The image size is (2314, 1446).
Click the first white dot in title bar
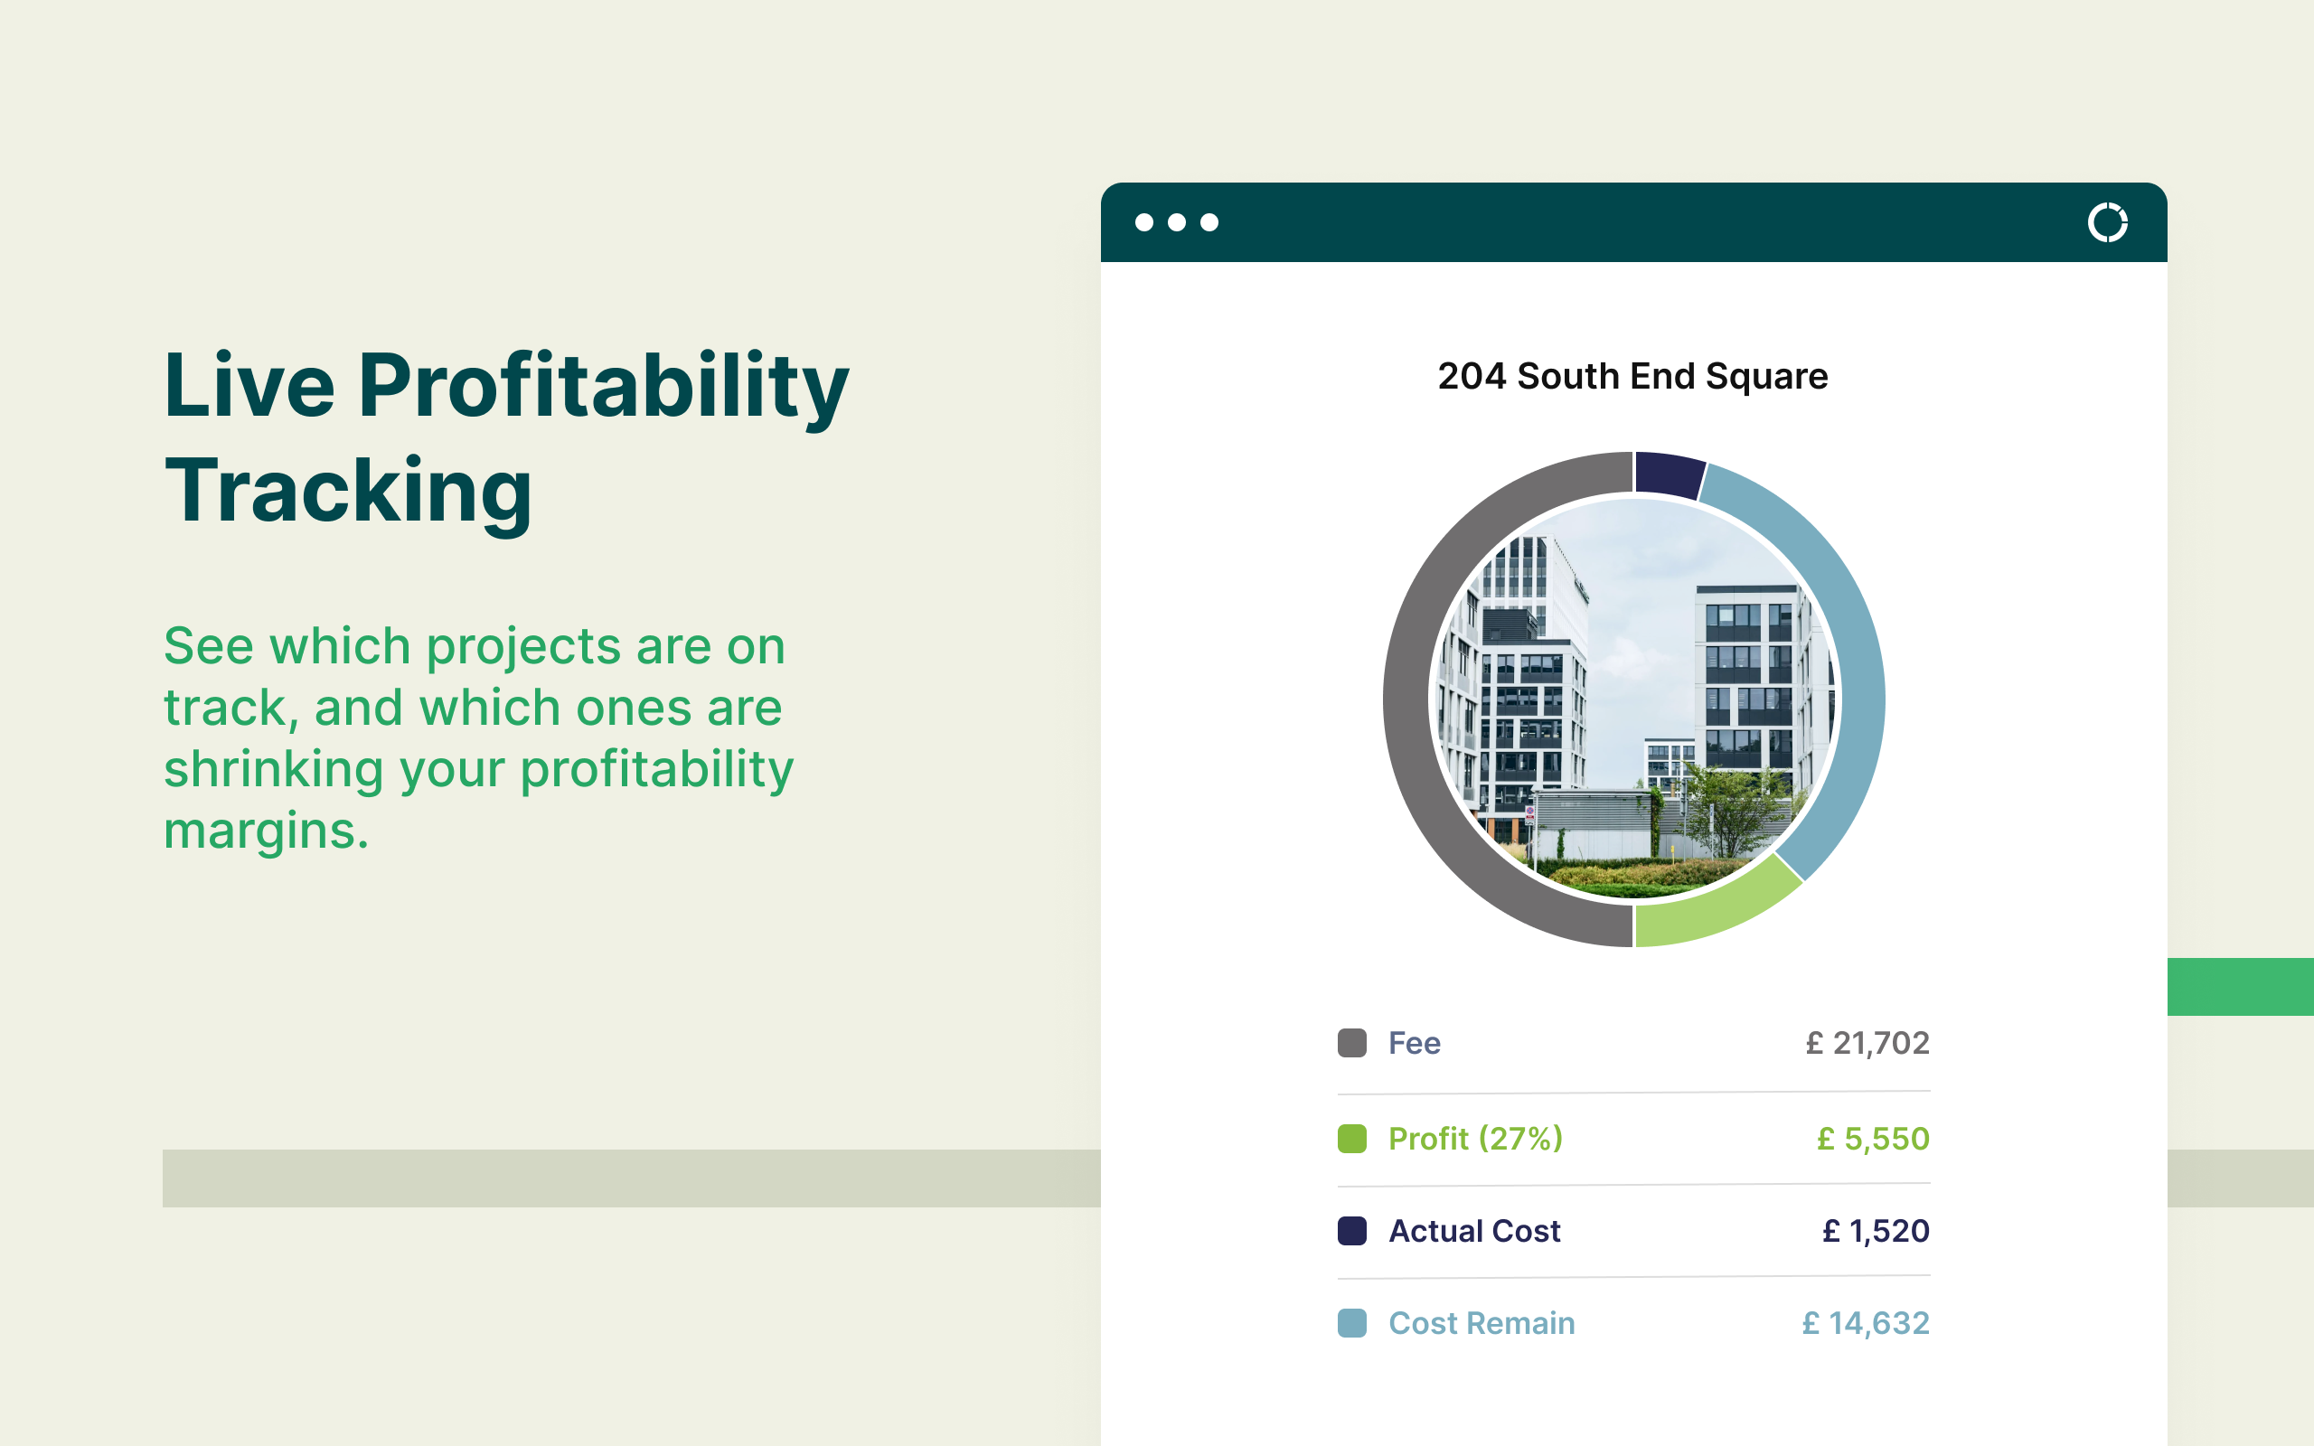(x=1143, y=223)
